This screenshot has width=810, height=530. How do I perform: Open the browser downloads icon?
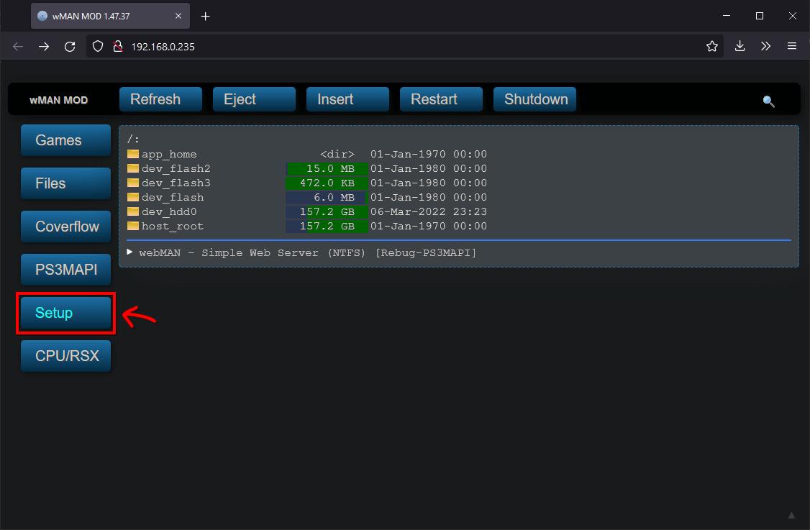pyautogui.click(x=740, y=46)
